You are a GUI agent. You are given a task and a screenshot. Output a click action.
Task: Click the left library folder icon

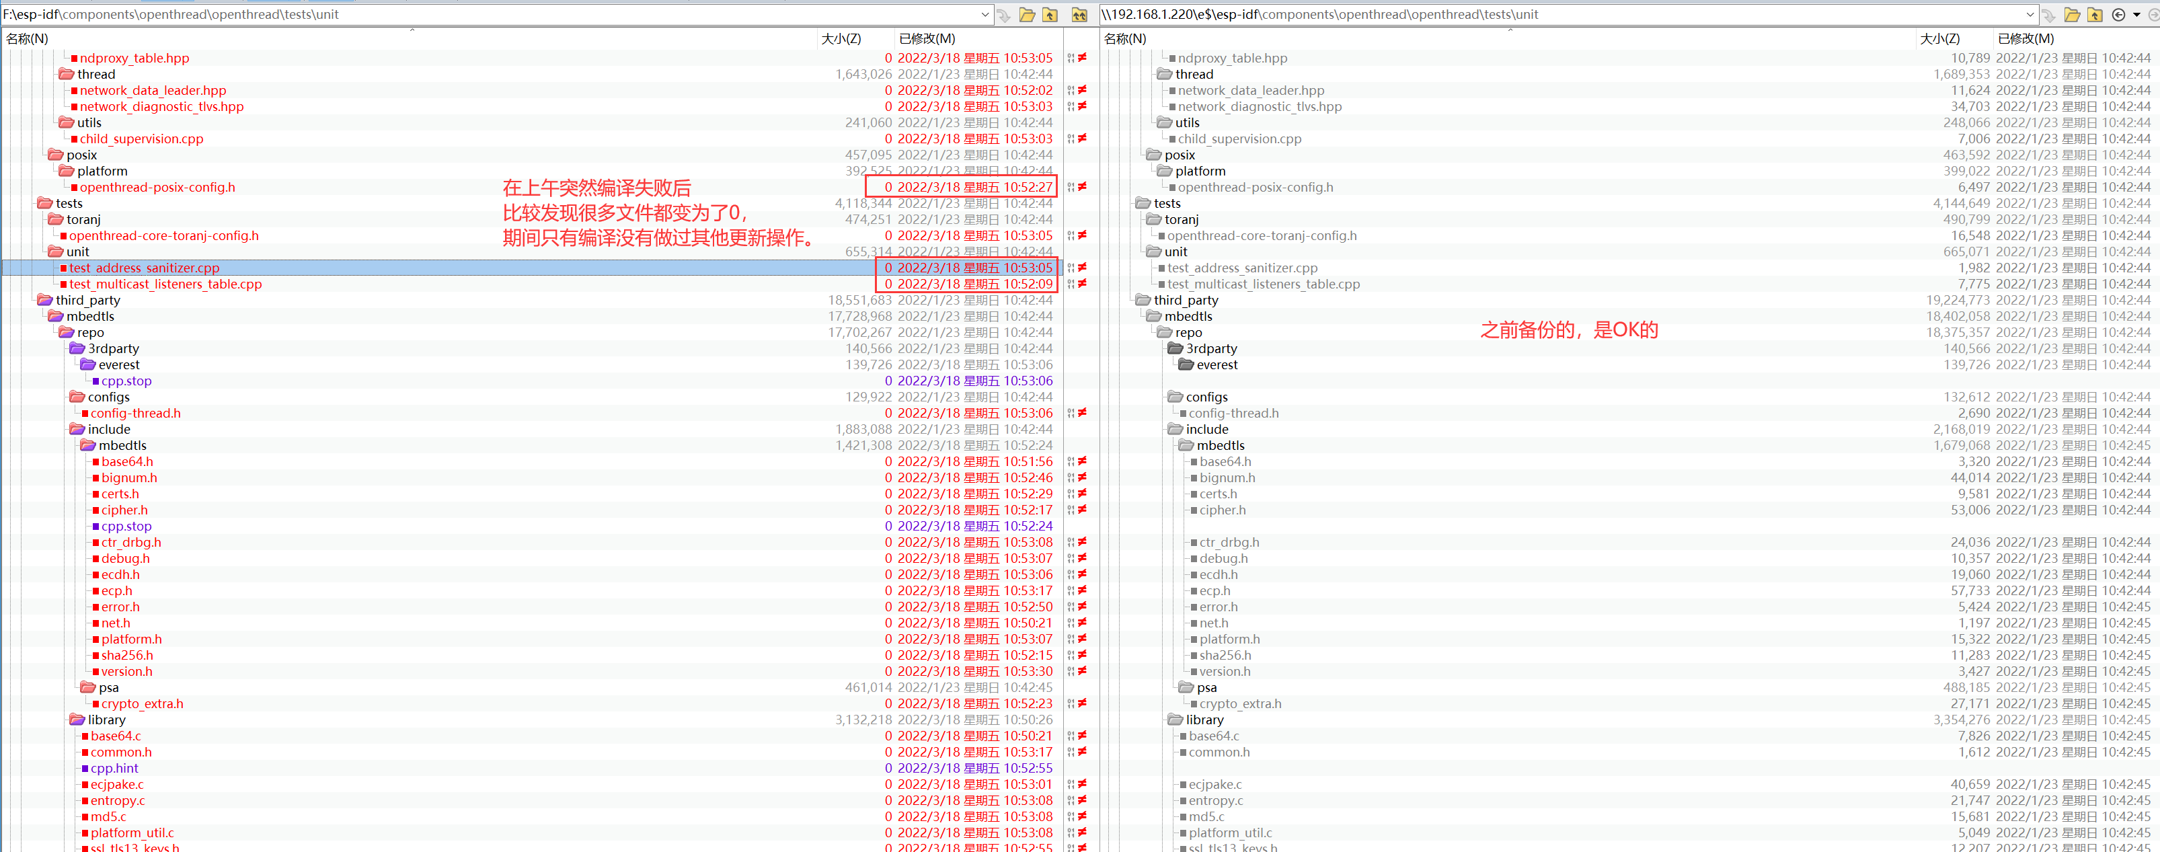coord(77,720)
